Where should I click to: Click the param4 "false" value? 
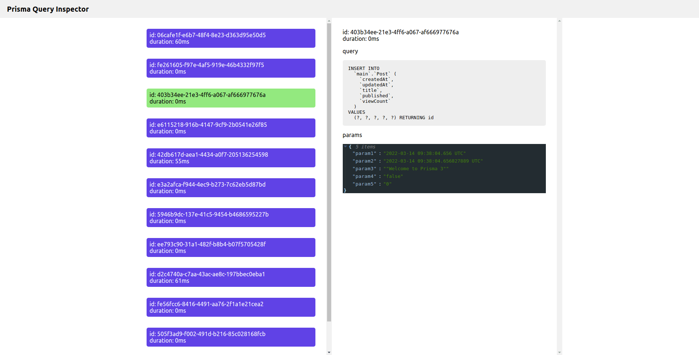click(393, 176)
